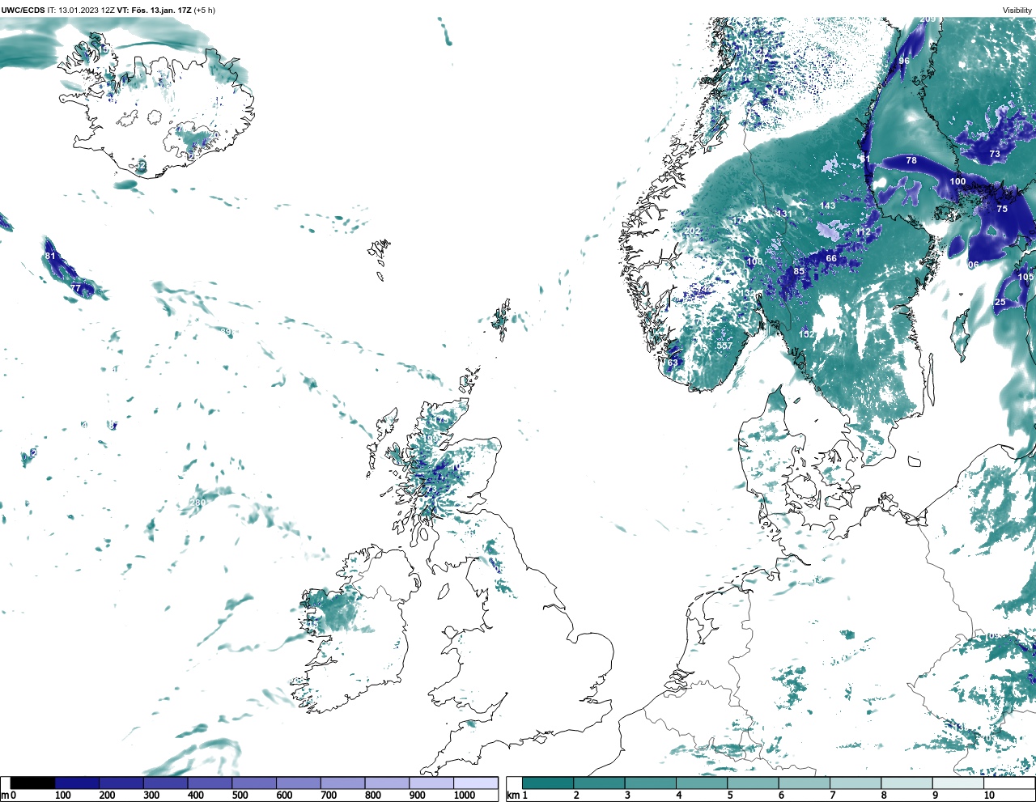
Task: Click the '202' visibility value on map
Action: click(693, 231)
